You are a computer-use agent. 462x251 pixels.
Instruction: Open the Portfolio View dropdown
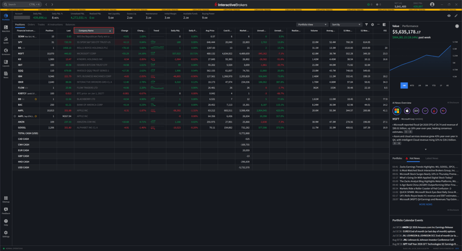click(x=312, y=24)
